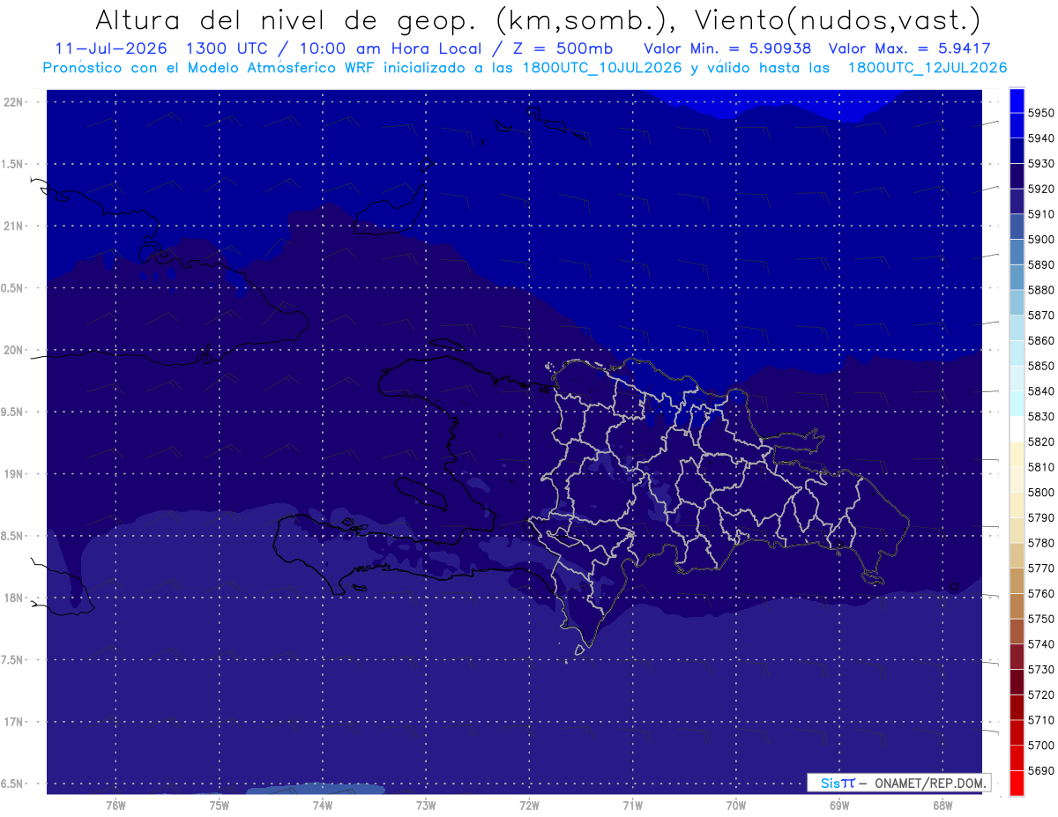
Task: Click the '5860' legend value
Action: [1041, 340]
